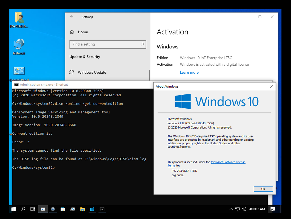Click the Learn more activation link
Viewport: 291px width, 219px height.
pyautogui.click(x=189, y=73)
